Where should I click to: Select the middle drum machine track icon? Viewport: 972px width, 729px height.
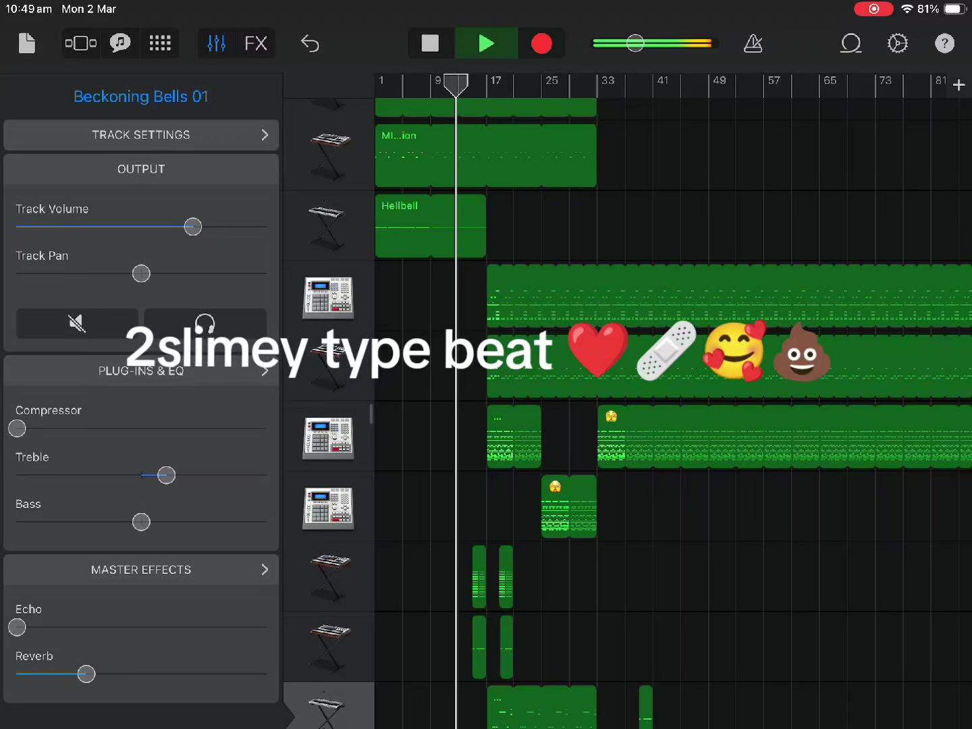click(329, 437)
